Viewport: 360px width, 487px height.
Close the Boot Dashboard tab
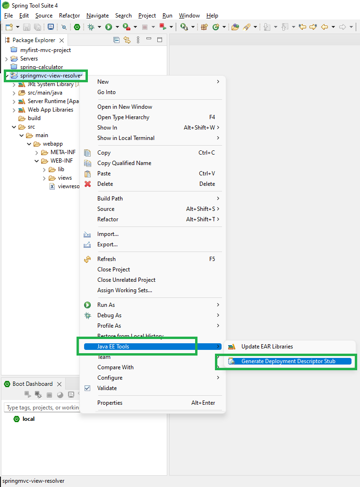59,384
